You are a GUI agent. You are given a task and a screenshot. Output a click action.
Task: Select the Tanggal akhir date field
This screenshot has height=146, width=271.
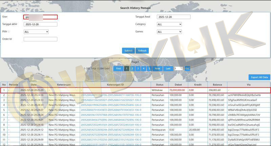point(40,24)
